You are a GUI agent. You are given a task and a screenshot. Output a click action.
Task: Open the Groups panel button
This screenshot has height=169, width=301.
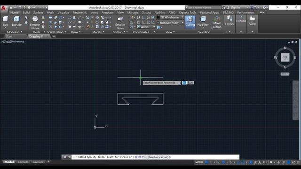point(241,19)
